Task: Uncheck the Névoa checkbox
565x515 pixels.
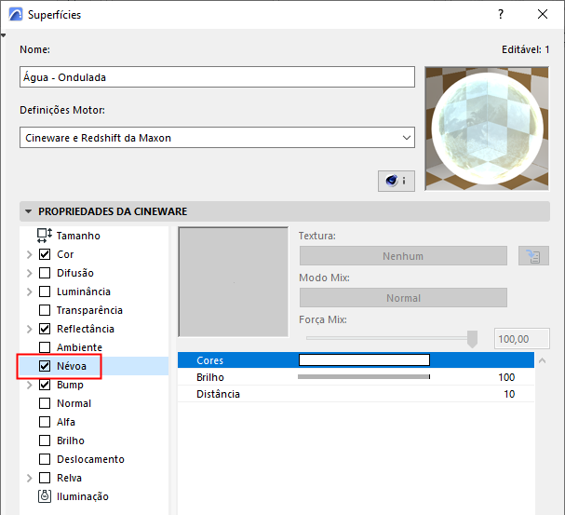Action: coord(45,366)
